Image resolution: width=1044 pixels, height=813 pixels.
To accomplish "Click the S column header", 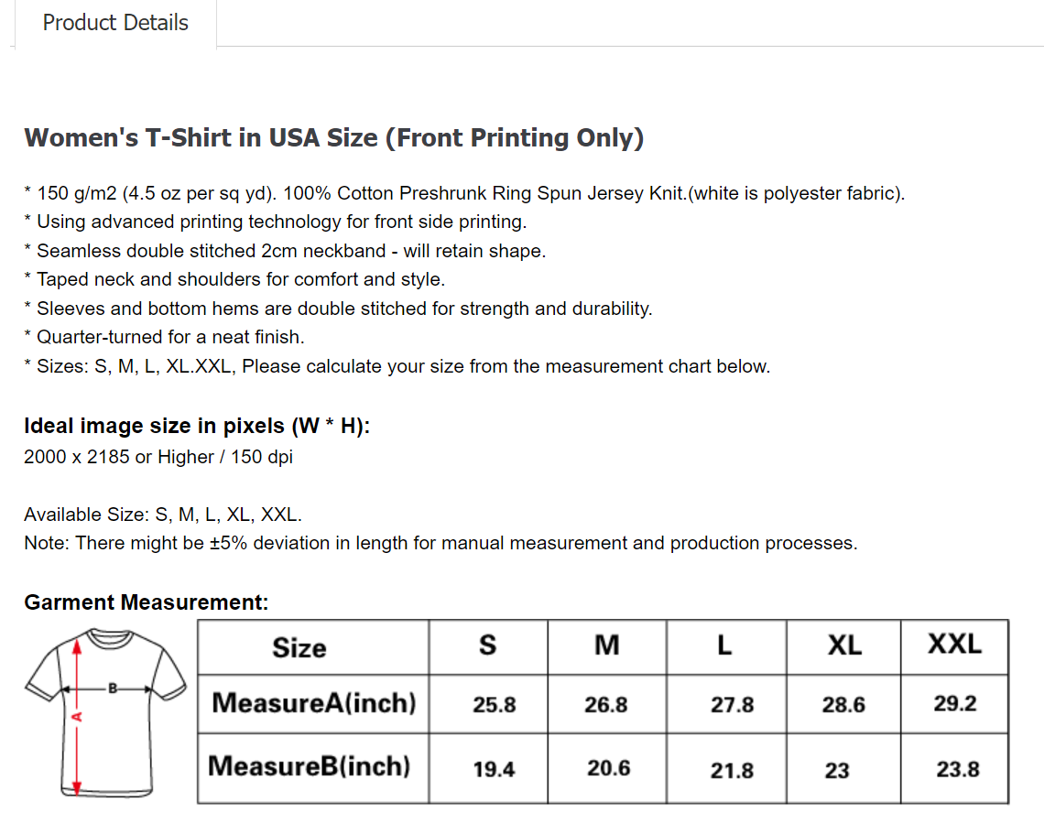I will tap(488, 645).
